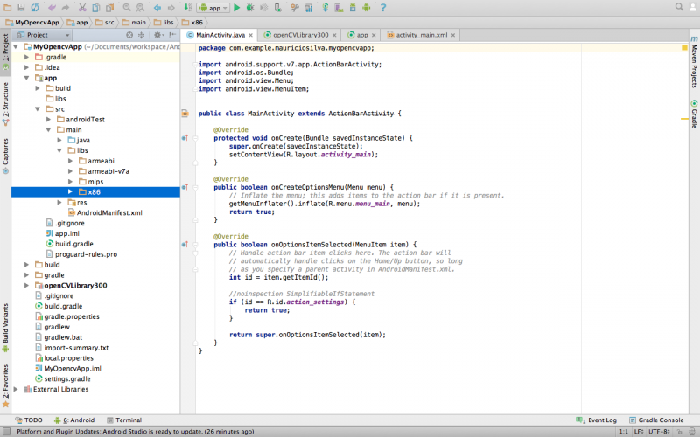Switch to the openCVLibrary300 editor tab
Screen dimensions: 700x437
300,35
